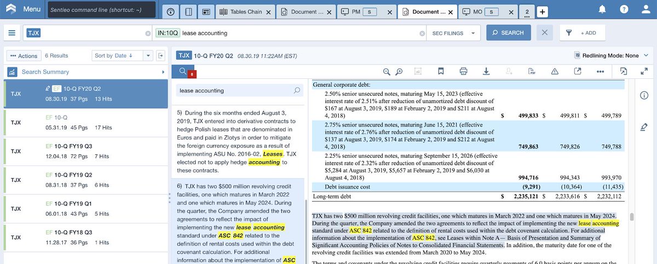Select the 10-Q FY18 Q3 result
Screen dimensions: 657x264
[86, 238]
